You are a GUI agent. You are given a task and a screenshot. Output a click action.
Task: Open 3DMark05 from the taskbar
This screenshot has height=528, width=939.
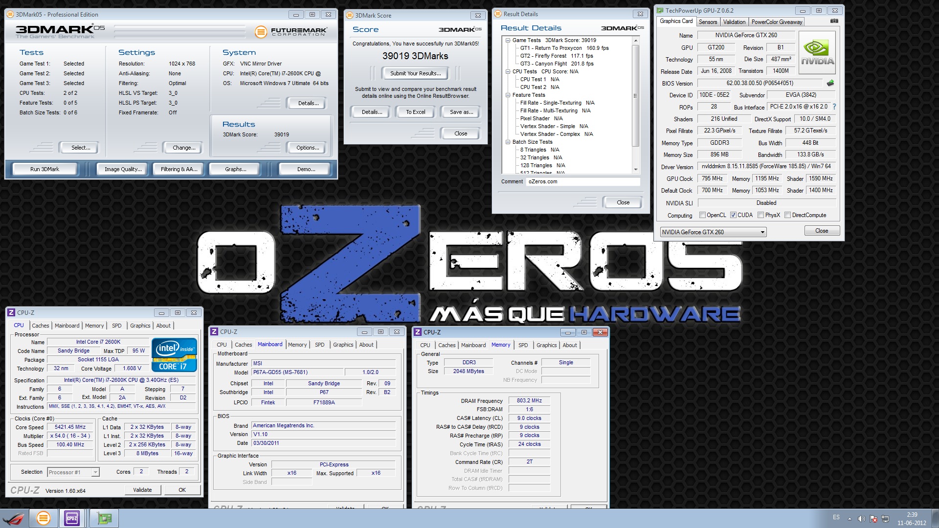tap(43, 518)
